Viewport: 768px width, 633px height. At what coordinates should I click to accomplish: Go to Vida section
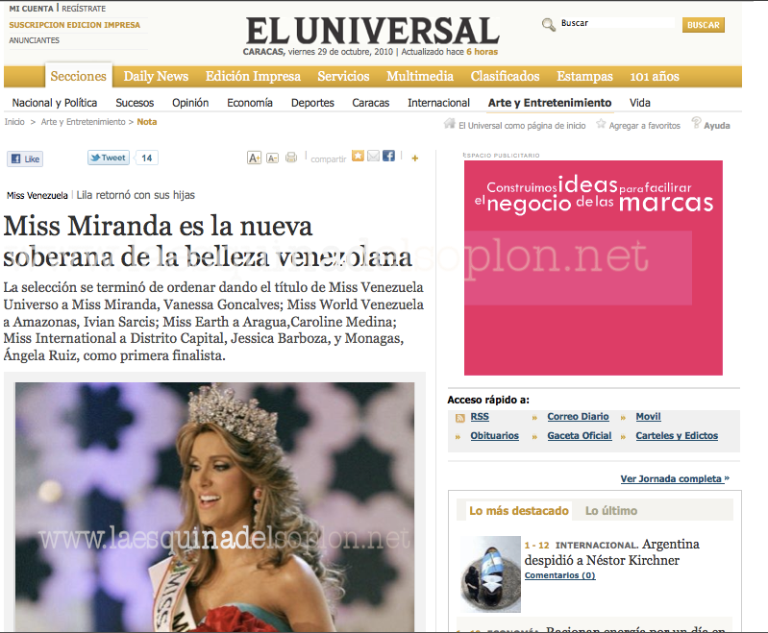pyautogui.click(x=639, y=103)
